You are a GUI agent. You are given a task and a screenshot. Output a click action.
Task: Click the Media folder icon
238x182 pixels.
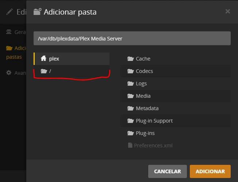pyautogui.click(x=130, y=96)
